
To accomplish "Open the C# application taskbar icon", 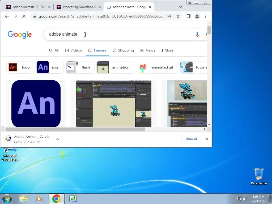I will [73, 199].
